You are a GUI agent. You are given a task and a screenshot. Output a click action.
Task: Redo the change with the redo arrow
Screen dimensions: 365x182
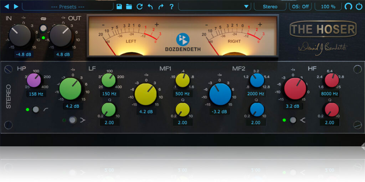pyautogui.click(x=161, y=6)
